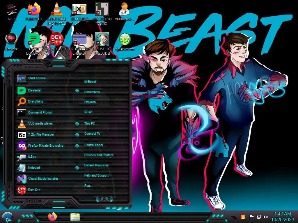This screenshot has height=223, width=298.
Task: Click the network tray icon
Action: pos(258,217)
